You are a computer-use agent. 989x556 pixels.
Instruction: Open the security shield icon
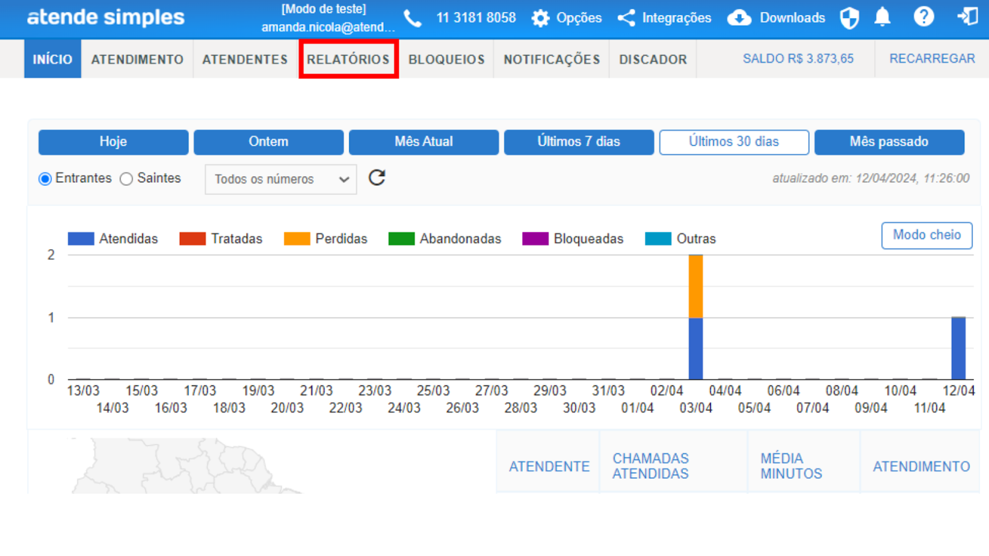click(x=849, y=18)
